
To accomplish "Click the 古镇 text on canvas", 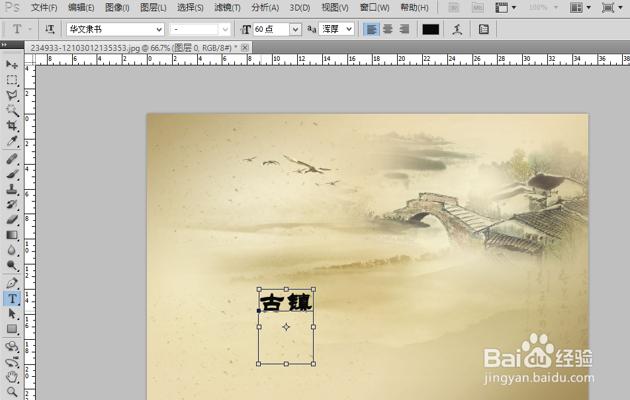I will [x=286, y=302].
